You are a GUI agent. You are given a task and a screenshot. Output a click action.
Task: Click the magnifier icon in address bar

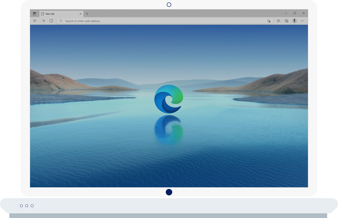tap(61, 21)
